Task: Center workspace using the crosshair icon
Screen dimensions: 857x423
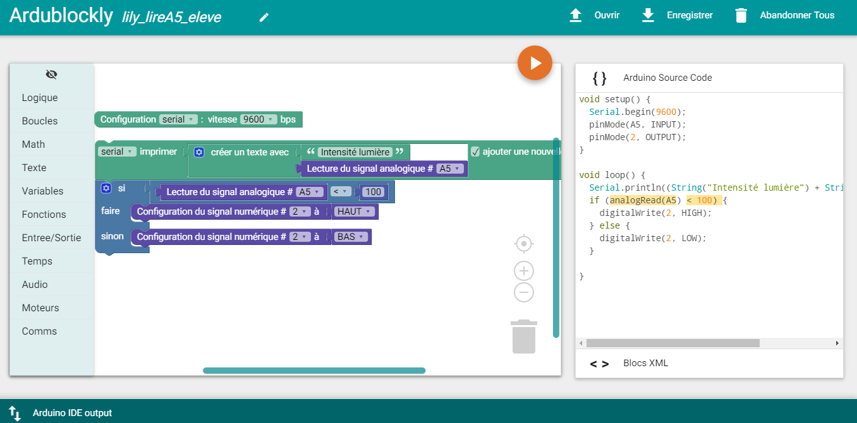Action: 523,243
